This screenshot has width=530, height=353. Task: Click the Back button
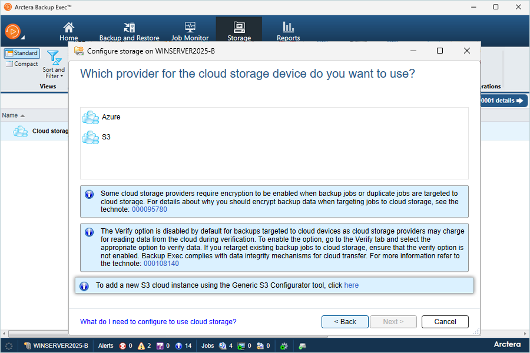tap(345, 322)
